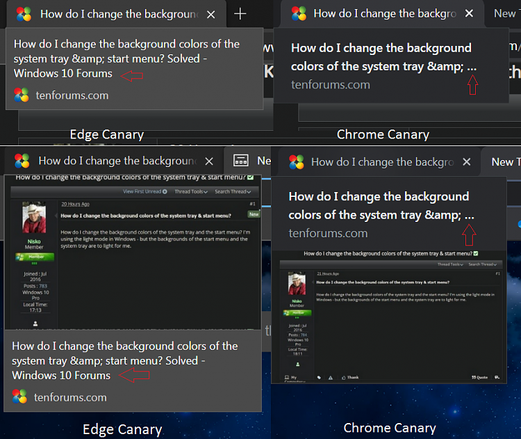Click the solved checkmark in Chrome preview heading
The width and height of the screenshot is (521, 439).
point(476,254)
